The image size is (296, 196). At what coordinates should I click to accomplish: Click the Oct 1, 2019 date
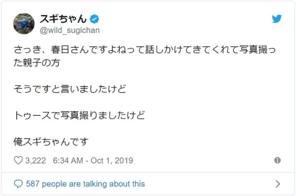click(112, 161)
